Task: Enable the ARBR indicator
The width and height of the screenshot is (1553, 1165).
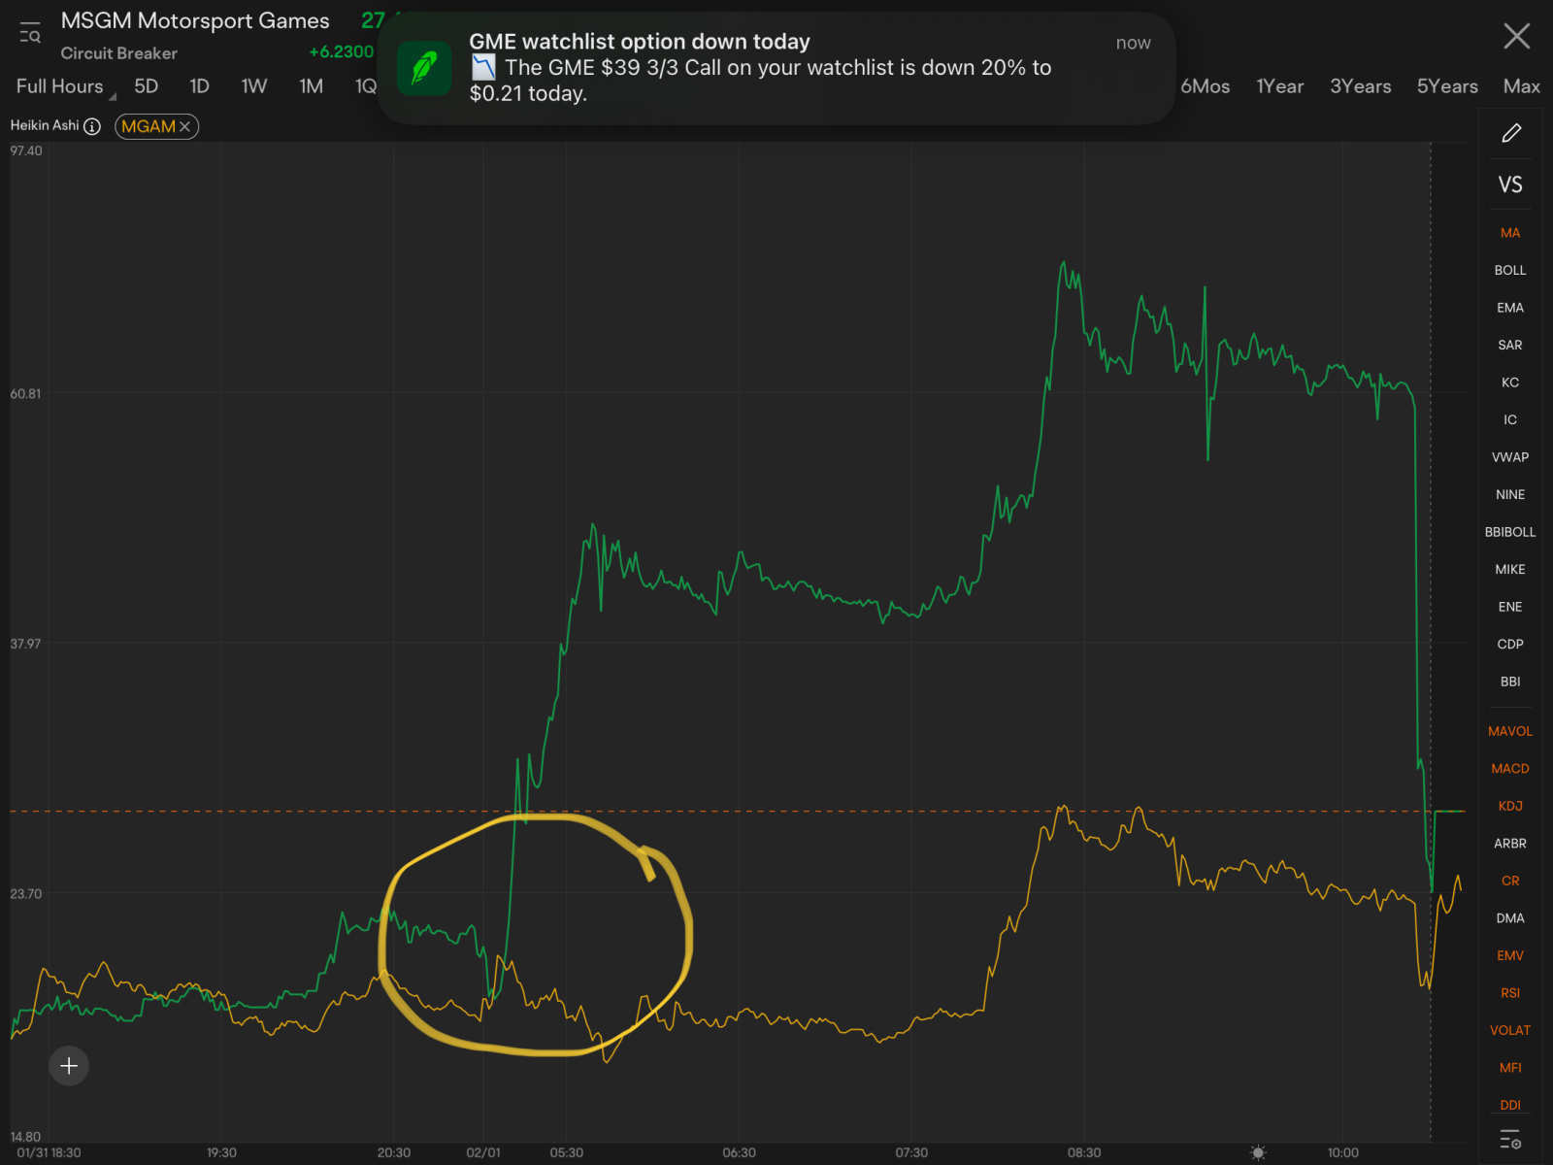Action: 1510,844
